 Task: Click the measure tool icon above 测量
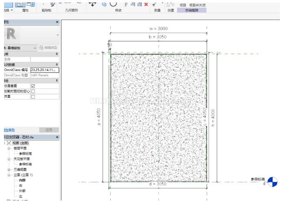(154, 4)
